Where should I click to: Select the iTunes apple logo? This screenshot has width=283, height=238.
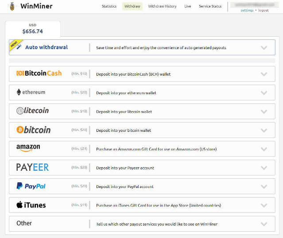(19, 205)
